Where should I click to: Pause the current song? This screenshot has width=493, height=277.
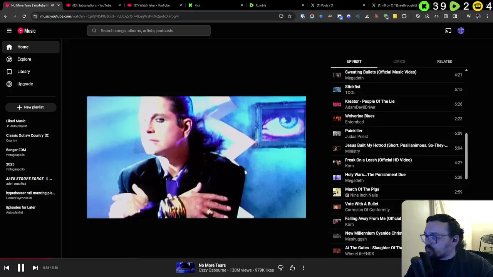pyautogui.click(x=21, y=268)
